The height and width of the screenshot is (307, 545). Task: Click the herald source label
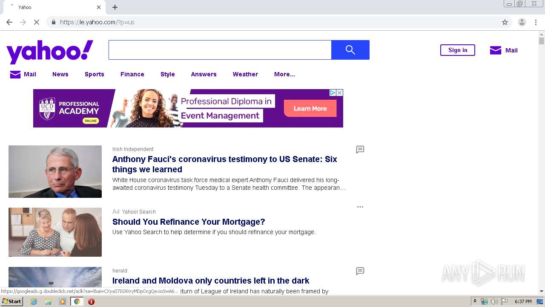120,271
